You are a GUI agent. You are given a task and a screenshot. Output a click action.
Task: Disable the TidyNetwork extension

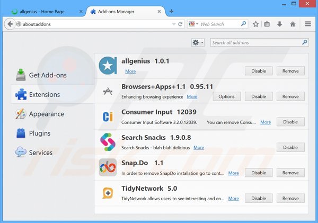pyautogui.click(x=259, y=198)
